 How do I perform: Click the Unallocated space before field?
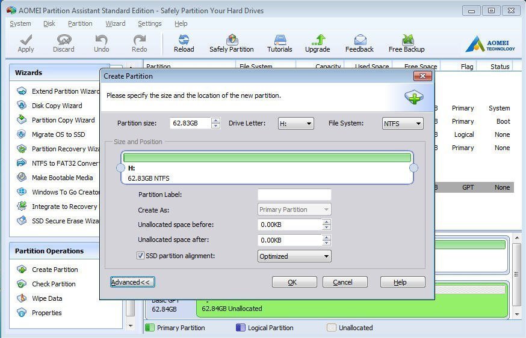point(290,225)
